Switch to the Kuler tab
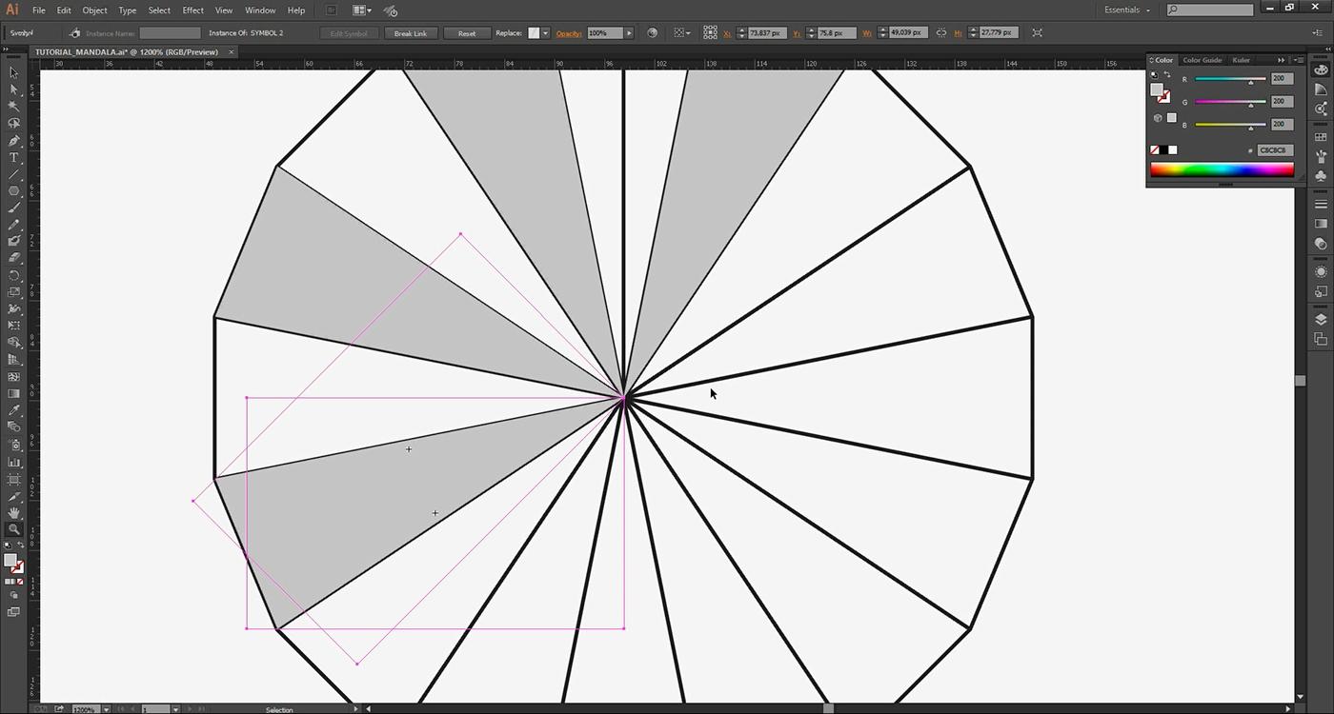Image resolution: width=1334 pixels, height=714 pixels. [x=1242, y=60]
